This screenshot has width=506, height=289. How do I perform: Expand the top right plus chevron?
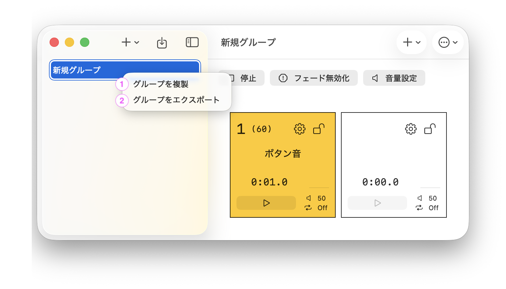pos(418,43)
